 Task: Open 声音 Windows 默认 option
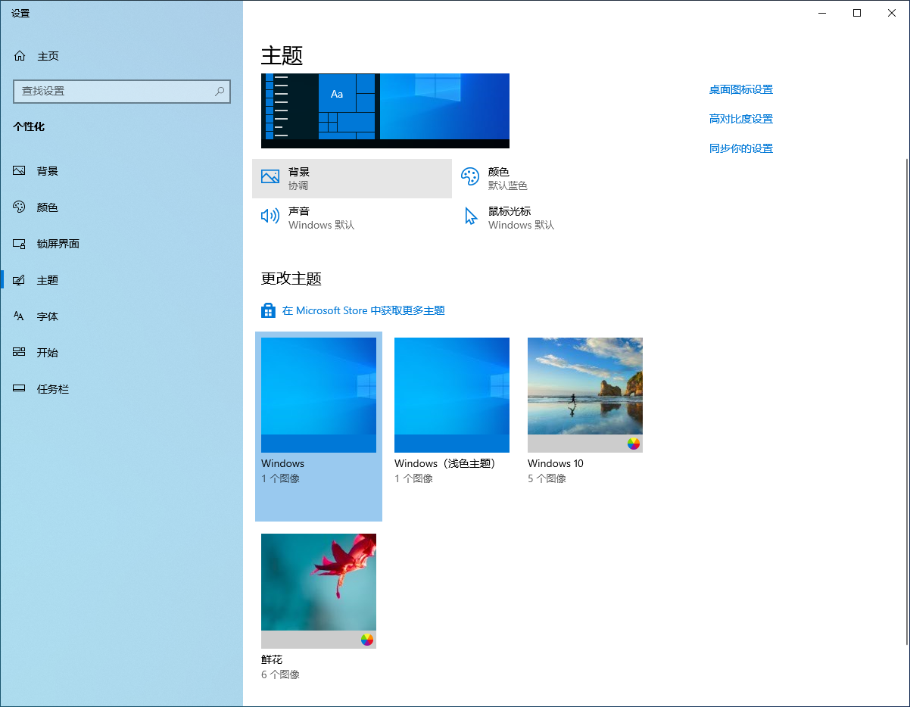pos(352,218)
